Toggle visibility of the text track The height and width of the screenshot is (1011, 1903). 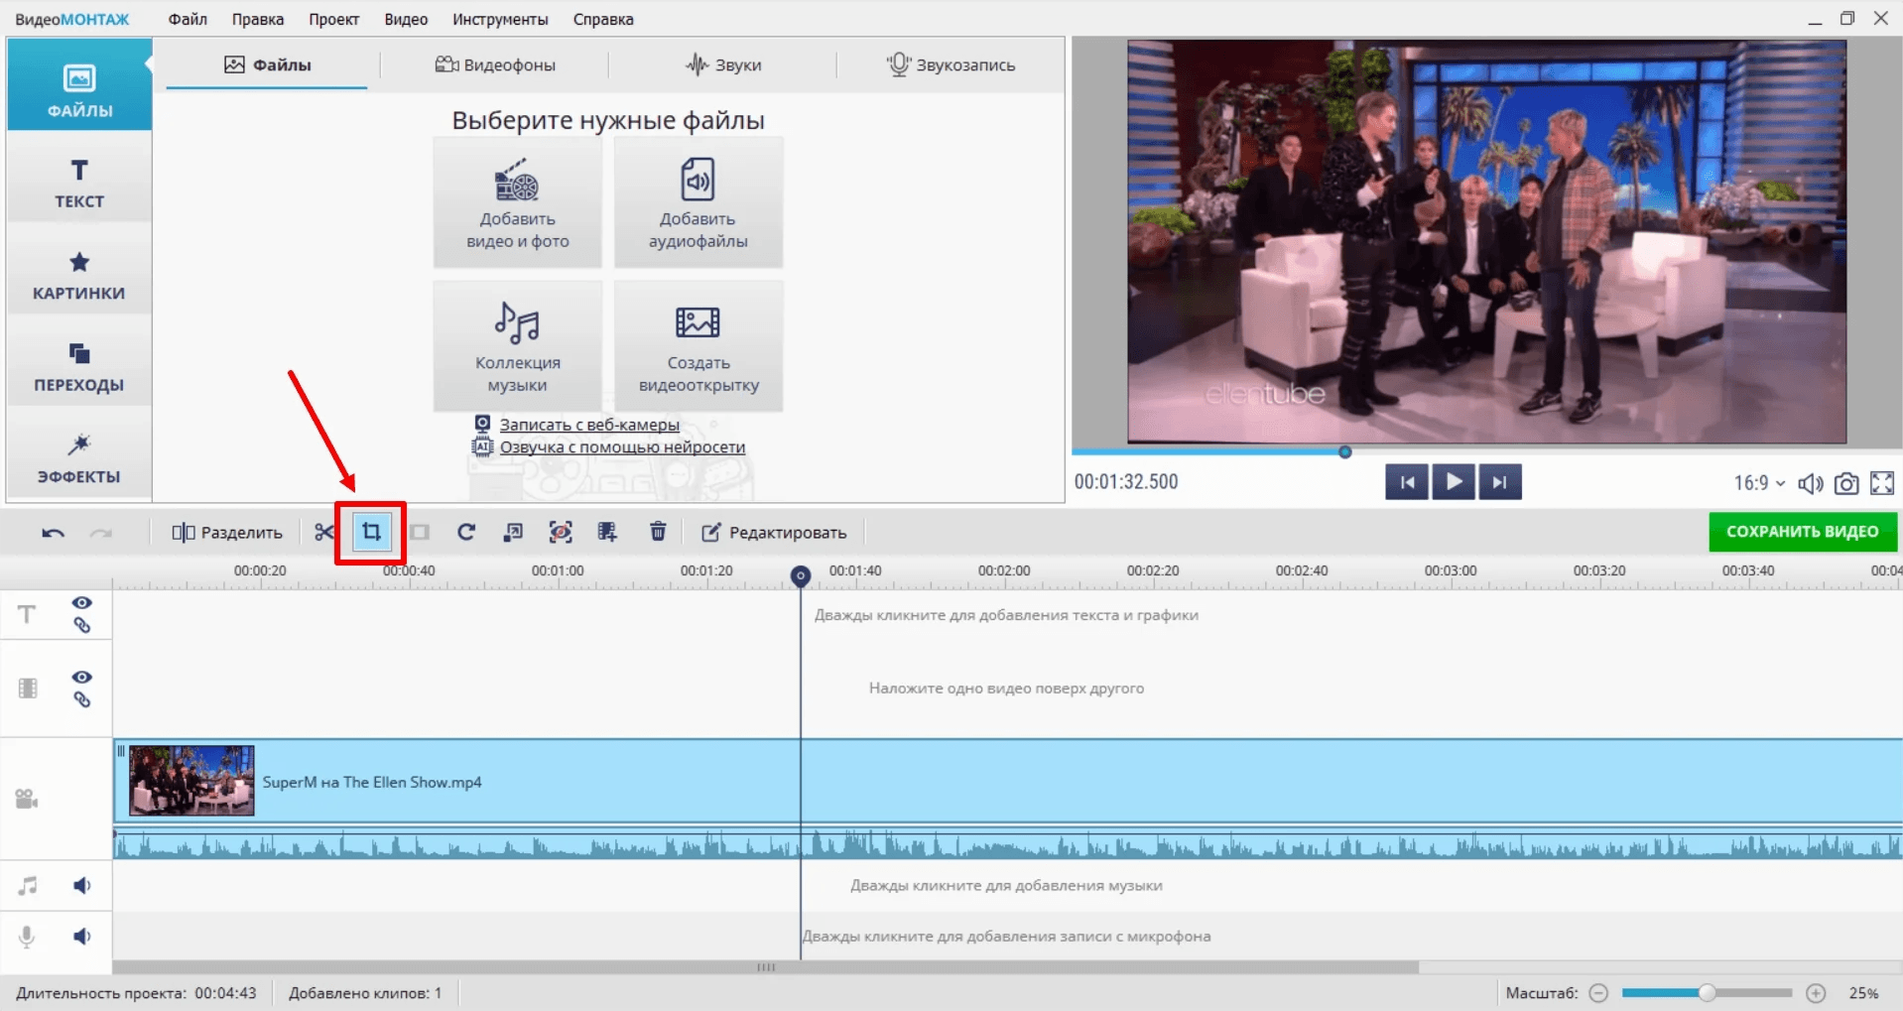pyautogui.click(x=81, y=603)
